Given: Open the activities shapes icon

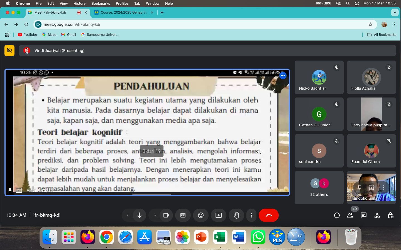Looking at the screenshot, I should [x=377, y=215].
